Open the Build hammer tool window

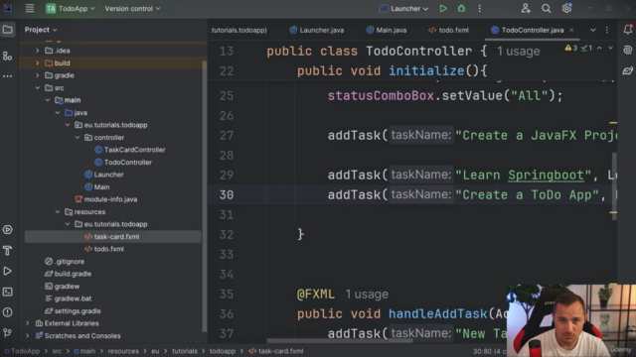tap(7, 250)
